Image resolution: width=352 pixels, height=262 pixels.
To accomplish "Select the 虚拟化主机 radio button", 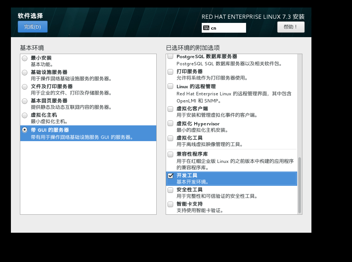I will coord(25,115).
